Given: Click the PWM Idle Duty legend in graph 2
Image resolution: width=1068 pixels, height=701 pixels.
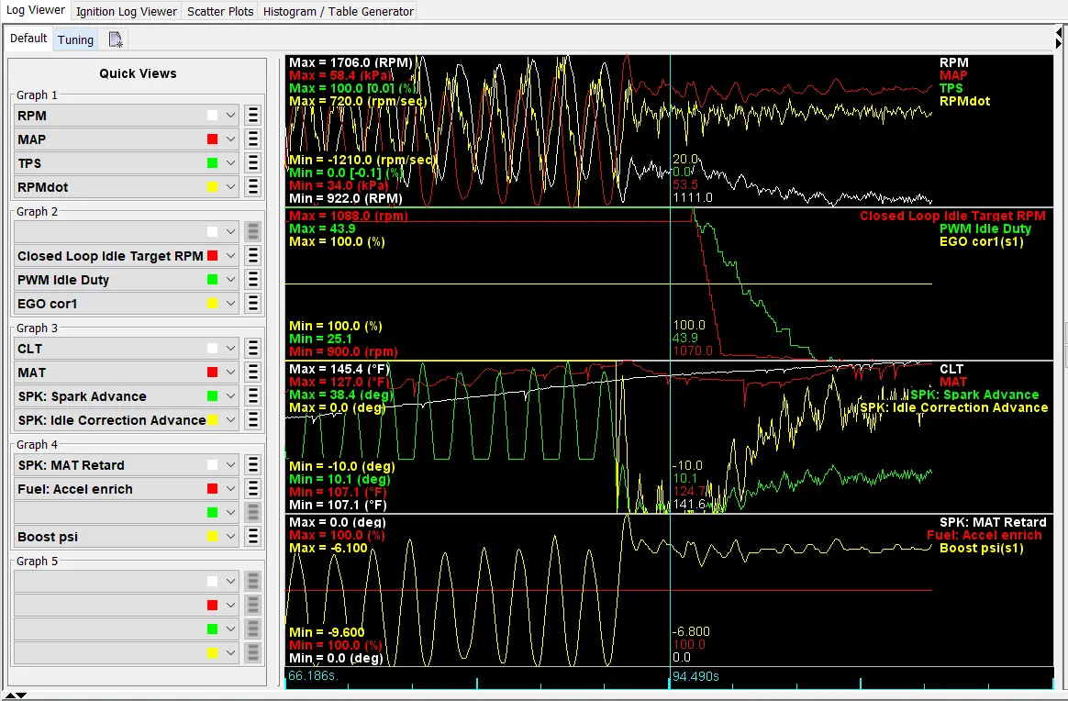Looking at the screenshot, I should point(985,228).
